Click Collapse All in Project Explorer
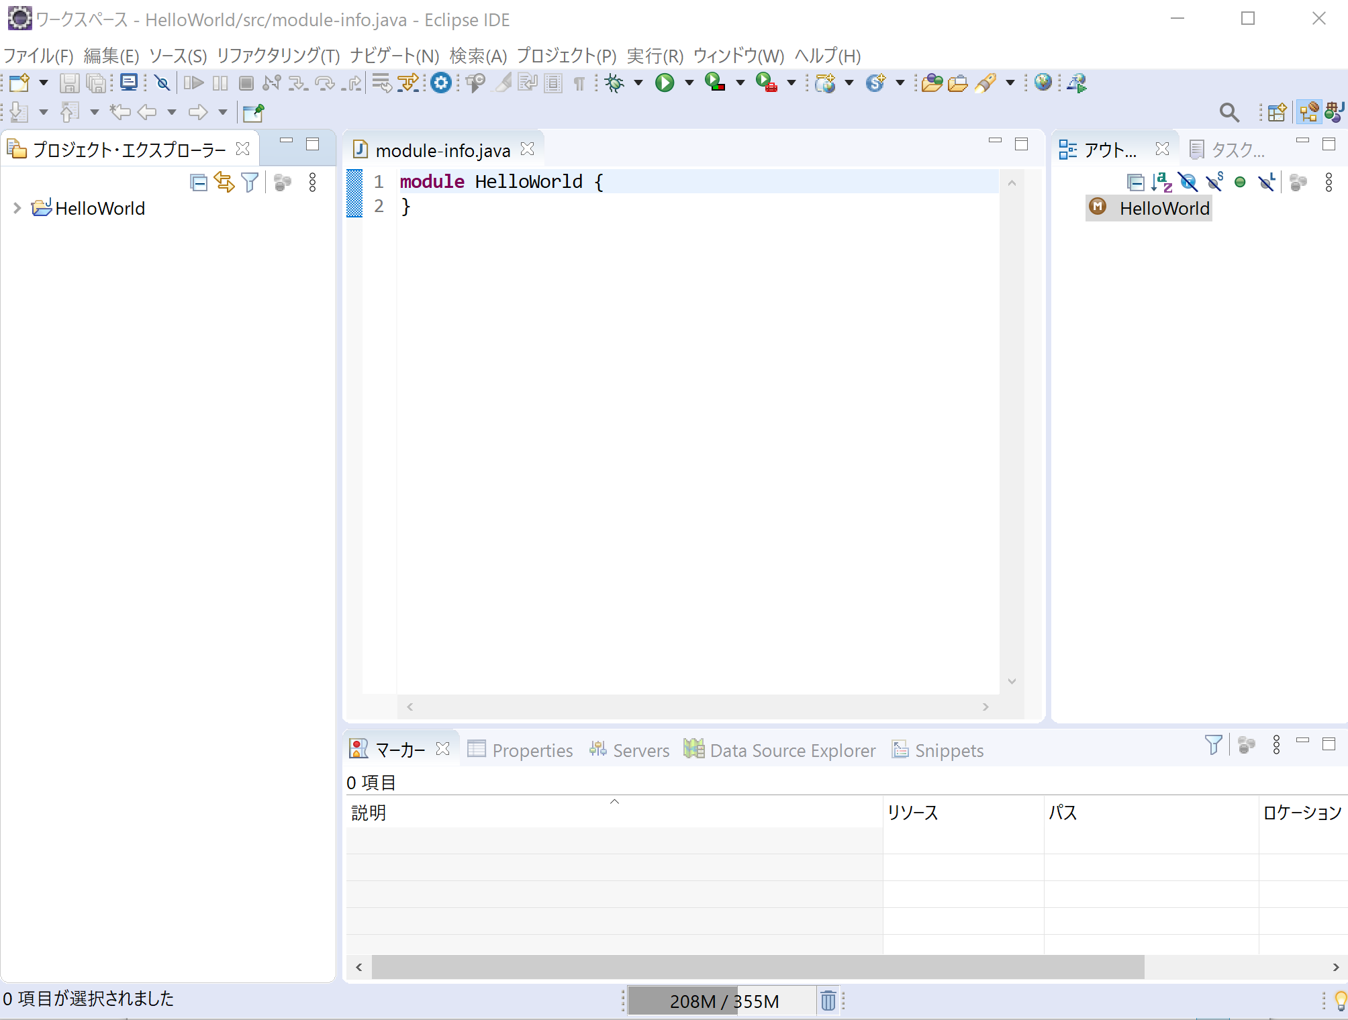 pyautogui.click(x=198, y=183)
